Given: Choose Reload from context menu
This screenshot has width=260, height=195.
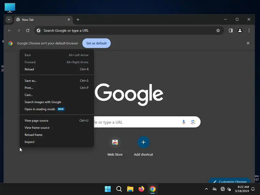Looking at the screenshot, I should click(57, 69).
